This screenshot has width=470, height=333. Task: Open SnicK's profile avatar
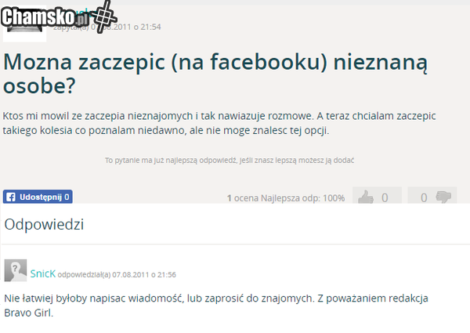tap(15, 270)
